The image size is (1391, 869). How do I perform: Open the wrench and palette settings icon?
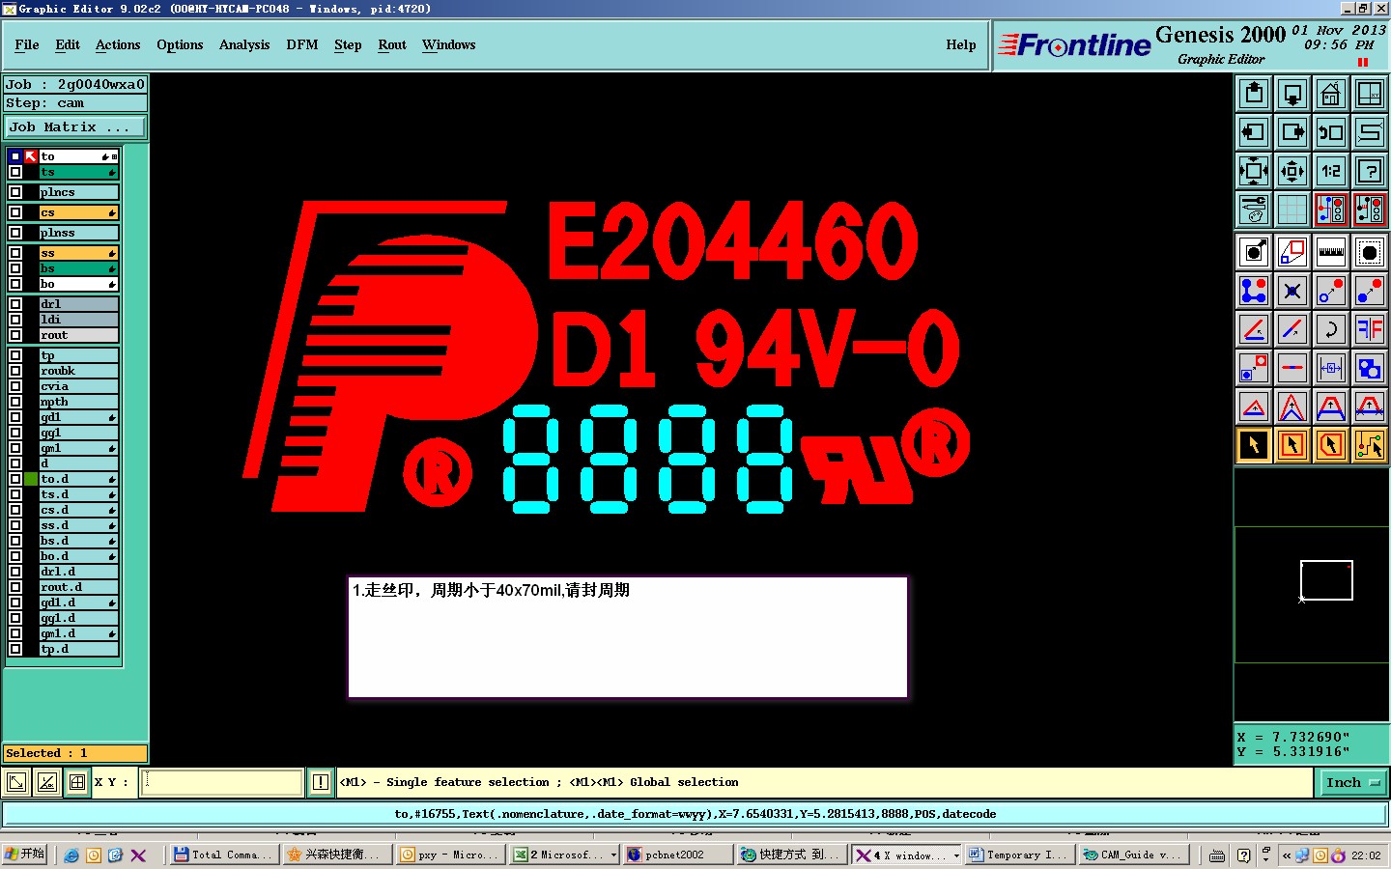[1254, 209]
